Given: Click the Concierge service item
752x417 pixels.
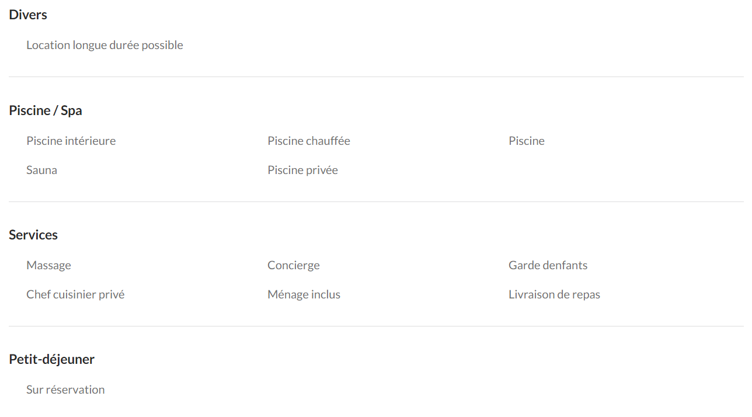Looking at the screenshot, I should pyautogui.click(x=294, y=265).
